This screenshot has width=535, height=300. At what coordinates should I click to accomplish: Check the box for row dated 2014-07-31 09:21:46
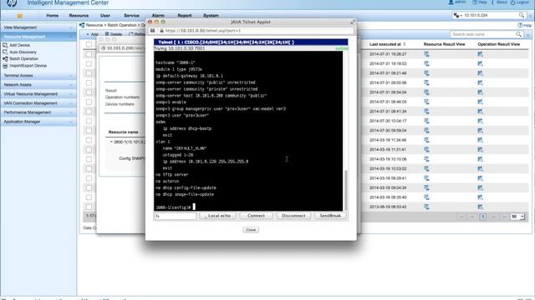tap(89, 73)
